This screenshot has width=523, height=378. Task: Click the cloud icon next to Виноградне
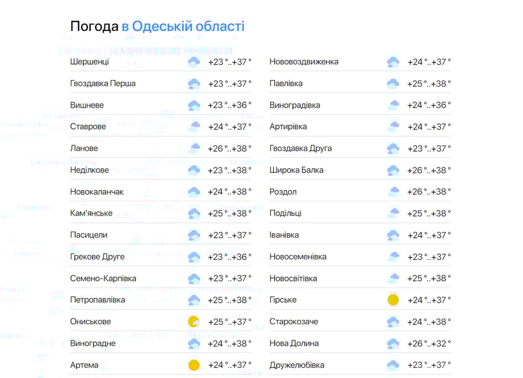coord(194,343)
